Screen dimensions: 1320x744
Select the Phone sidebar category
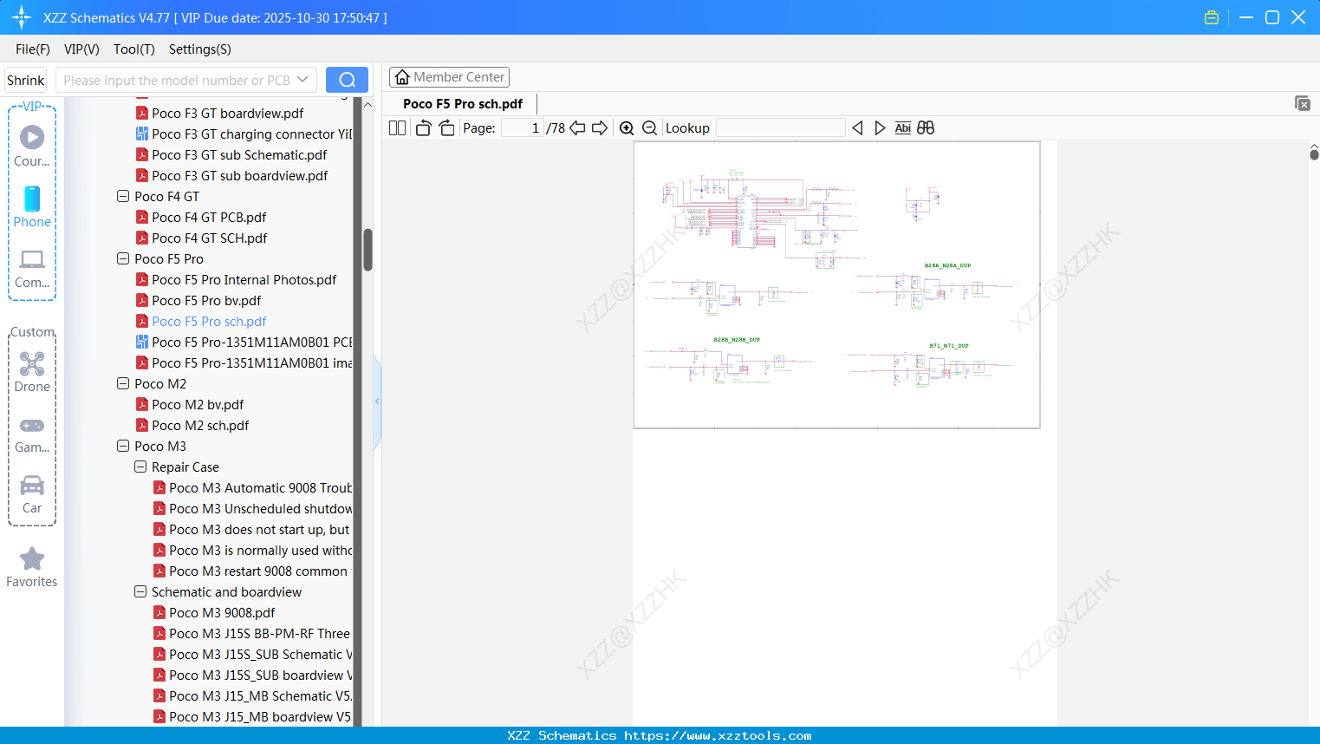coord(32,207)
